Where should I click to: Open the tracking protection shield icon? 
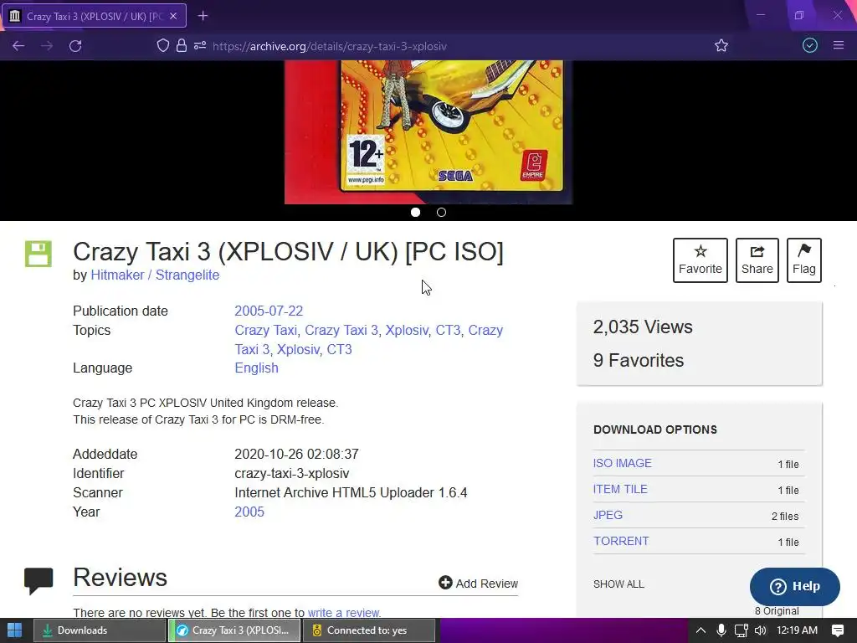(x=163, y=45)
